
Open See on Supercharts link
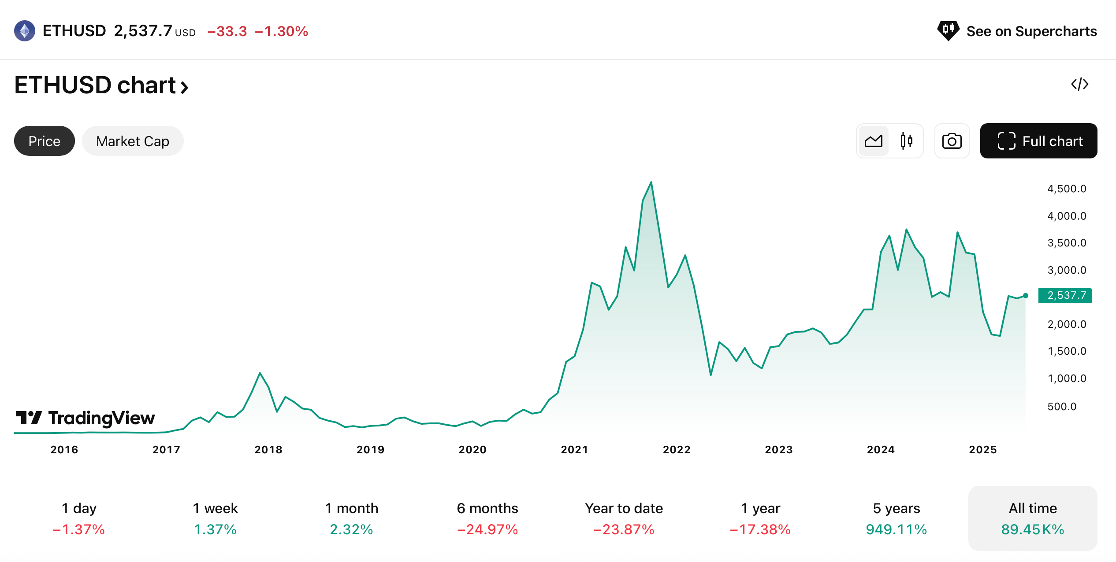coord(1031,31)
